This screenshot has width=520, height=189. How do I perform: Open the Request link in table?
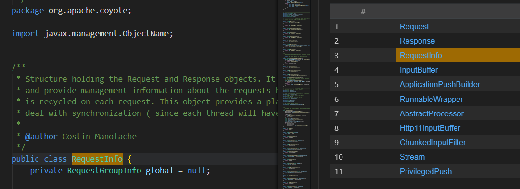[x=414, y=26]
